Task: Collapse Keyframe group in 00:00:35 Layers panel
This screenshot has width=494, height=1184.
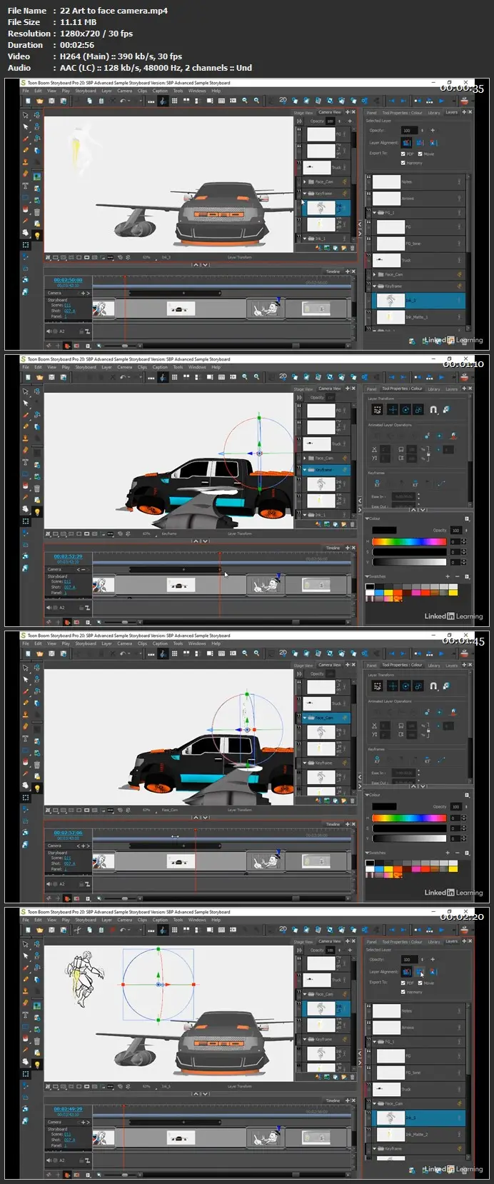Action: coord(375,286)
